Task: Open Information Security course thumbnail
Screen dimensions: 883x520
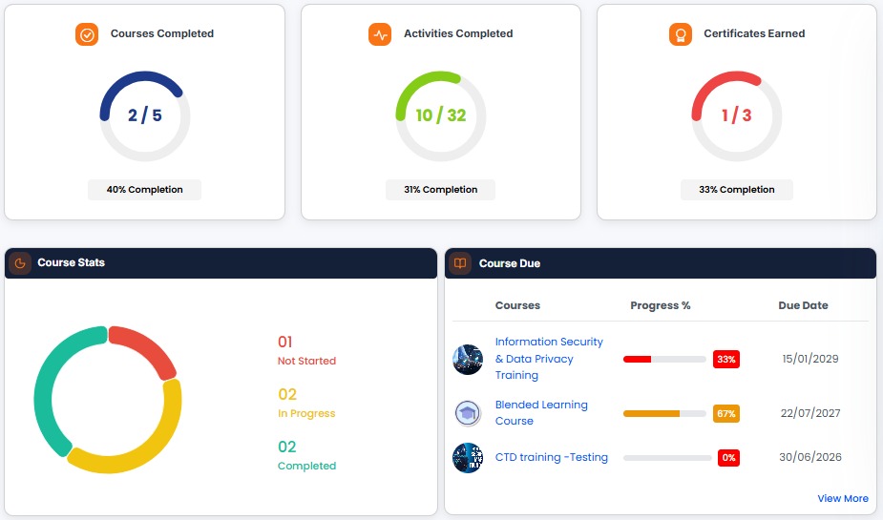Action: click(468, 360)
